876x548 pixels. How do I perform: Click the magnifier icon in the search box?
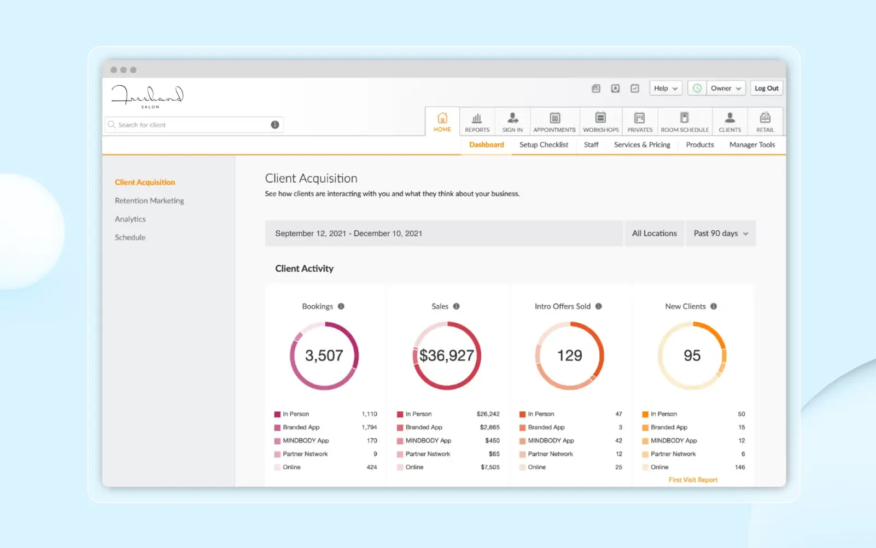point(112,125)
